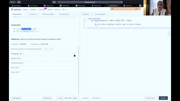
Task: Click on empty line 6 in the editor
Action: coord(129,28)
